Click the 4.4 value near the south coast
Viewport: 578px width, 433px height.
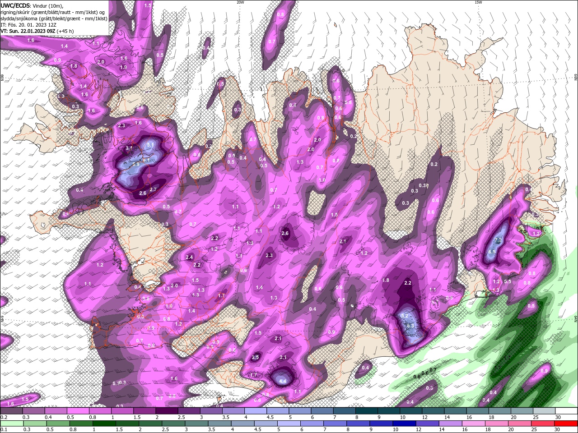(x=283, y=382)
